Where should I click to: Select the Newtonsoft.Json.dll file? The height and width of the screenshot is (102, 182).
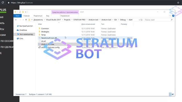[x=49, y=38]
